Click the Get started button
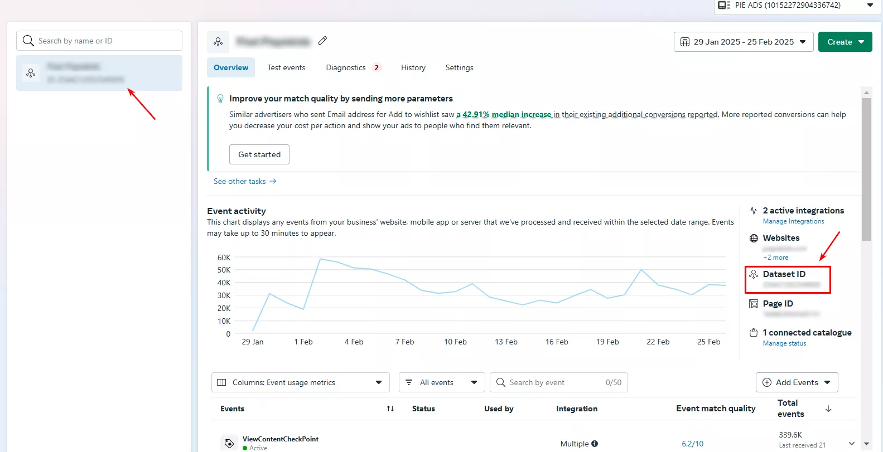The image size is (883, 452). (259, 154)
